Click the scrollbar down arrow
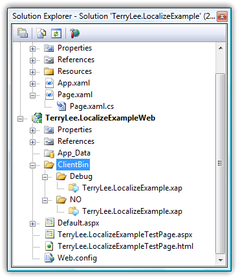Image resolution: width=238 pixels, height=278 pixels. click(221, 260)
